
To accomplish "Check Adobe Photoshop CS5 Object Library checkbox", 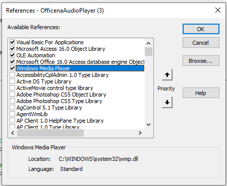I will pos(12,95).
